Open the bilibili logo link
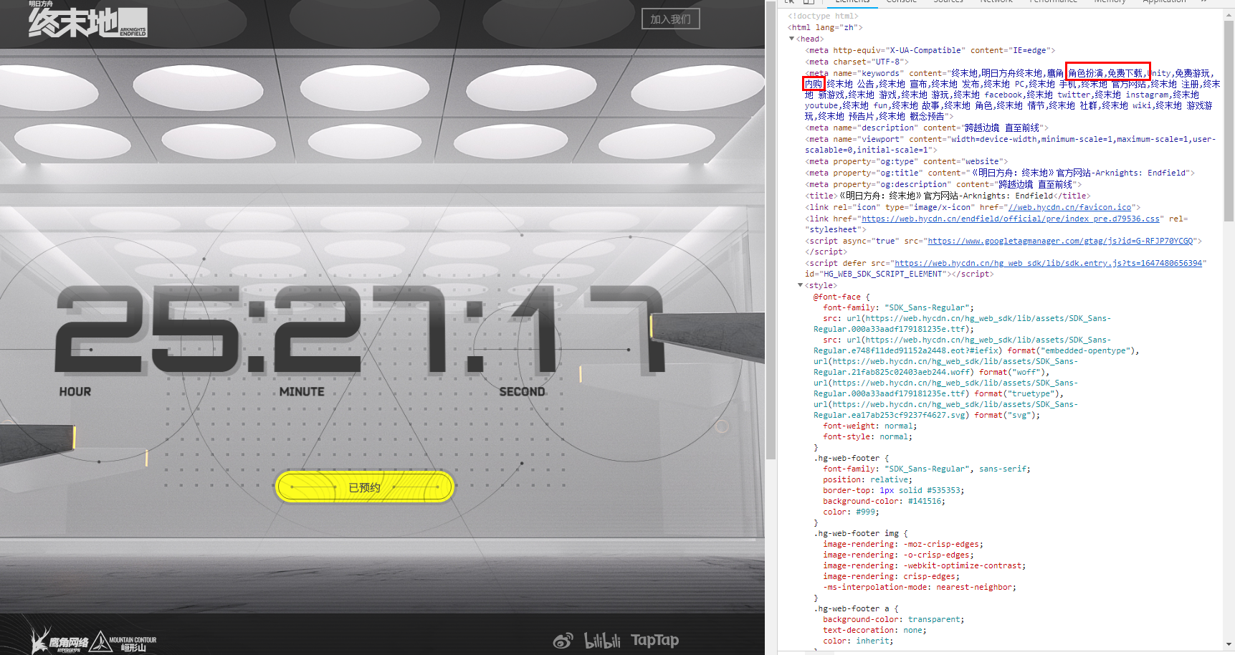 pos(602,640)
